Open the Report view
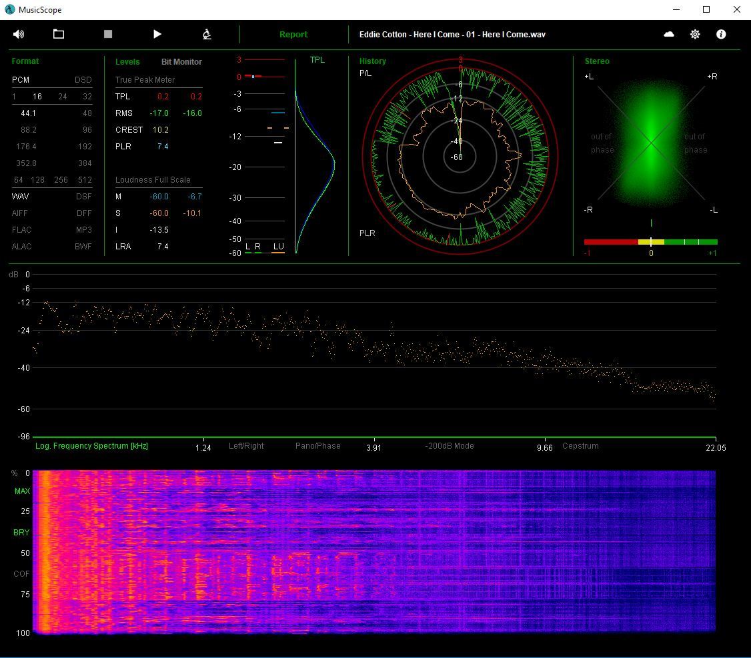The image size is (751, 658). 293,35
